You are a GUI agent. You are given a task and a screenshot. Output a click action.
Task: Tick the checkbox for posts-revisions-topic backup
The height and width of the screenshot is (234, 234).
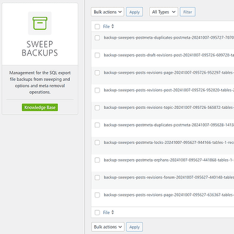pos(97,108)
